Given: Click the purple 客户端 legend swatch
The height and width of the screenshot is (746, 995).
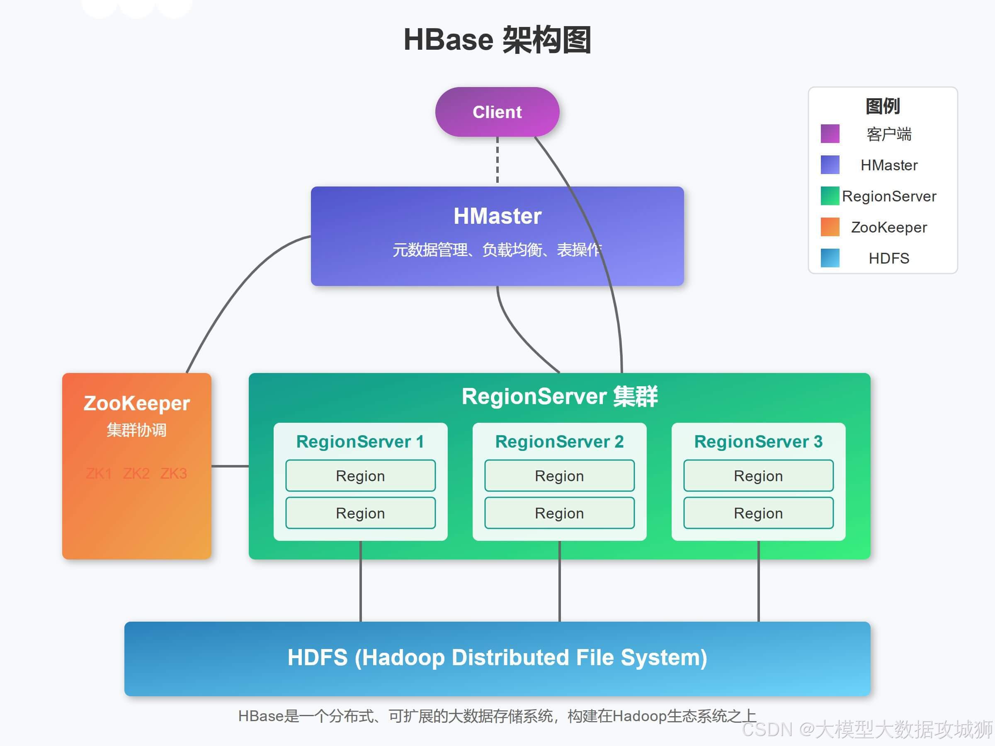Looking at the screenshot, I should click(831, 134).
